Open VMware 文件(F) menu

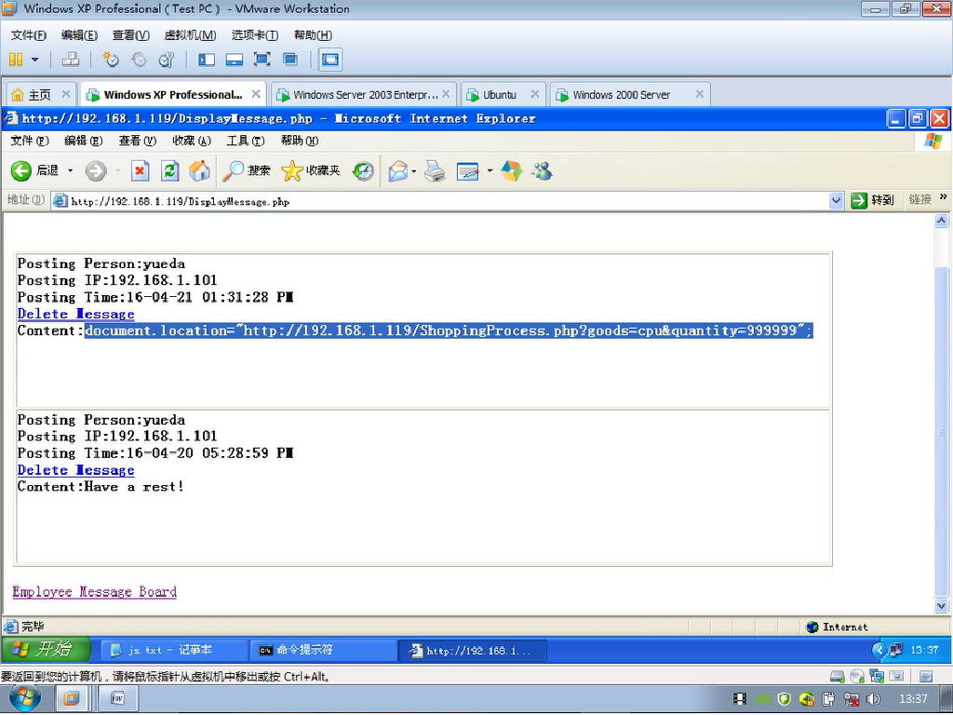pyautogui.click(x=29, y=35)
